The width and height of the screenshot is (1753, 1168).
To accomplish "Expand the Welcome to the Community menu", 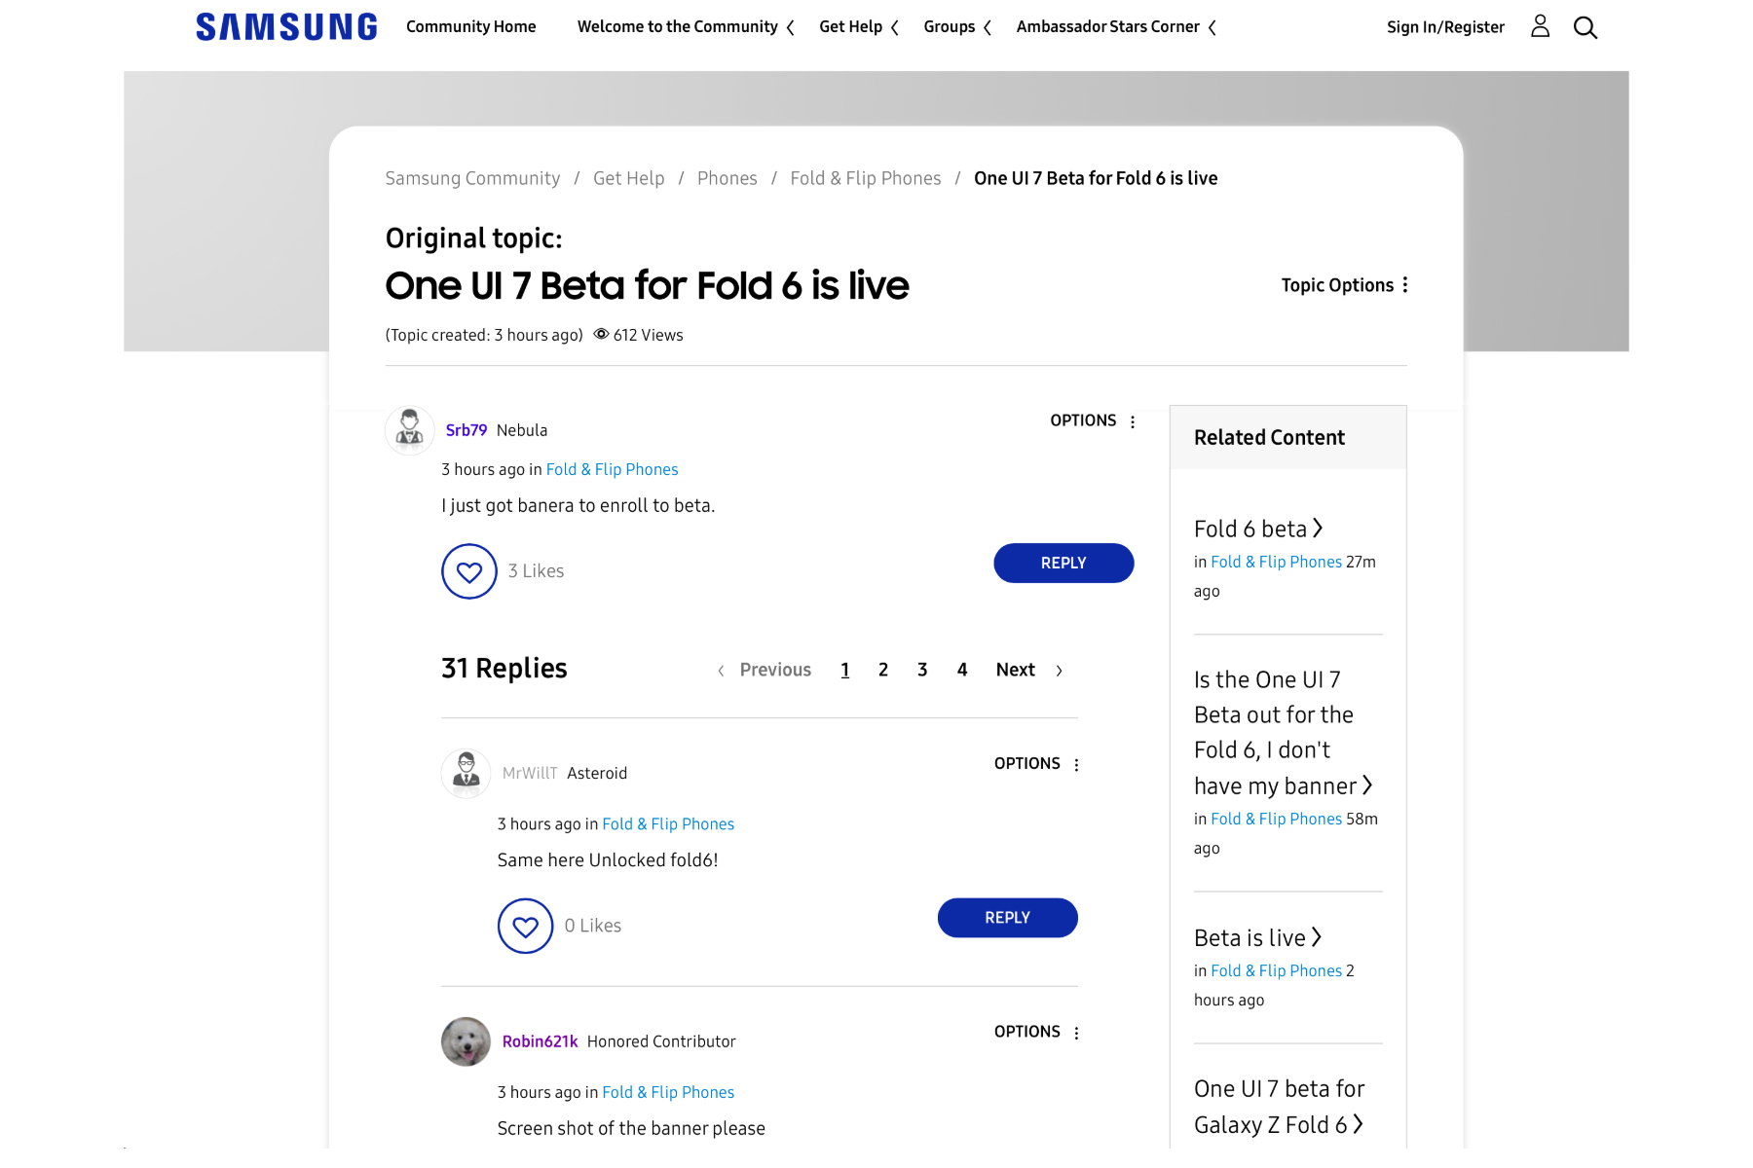I will [686, 27].
